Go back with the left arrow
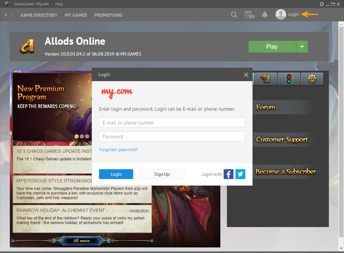Screen dimensions: 344x253 coord(6,15)
